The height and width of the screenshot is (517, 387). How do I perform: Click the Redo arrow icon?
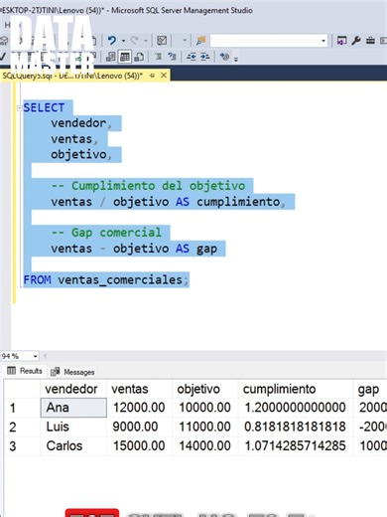tap(134, 41)
